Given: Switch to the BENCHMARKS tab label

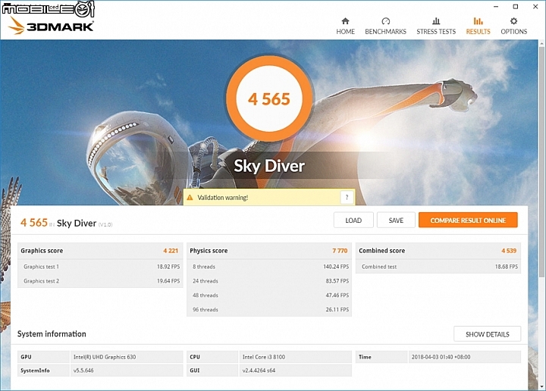Looking at the screenshot, I should 385,32.
